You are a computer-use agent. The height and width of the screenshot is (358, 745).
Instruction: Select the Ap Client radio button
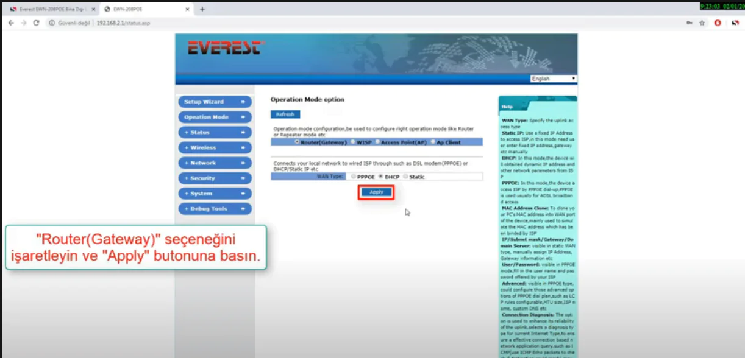432,142
